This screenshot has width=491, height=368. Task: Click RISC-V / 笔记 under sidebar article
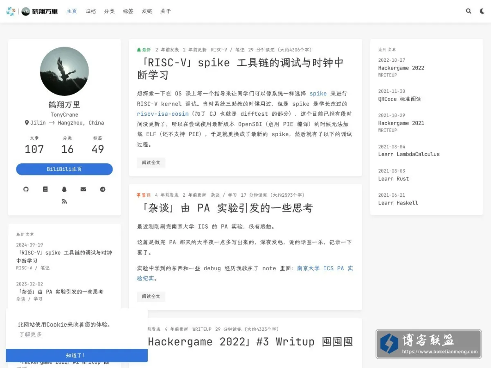[33, 268]
